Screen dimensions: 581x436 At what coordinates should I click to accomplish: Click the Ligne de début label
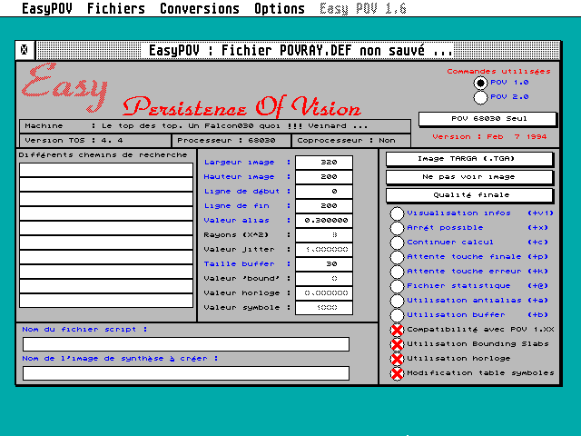[242, 192]
